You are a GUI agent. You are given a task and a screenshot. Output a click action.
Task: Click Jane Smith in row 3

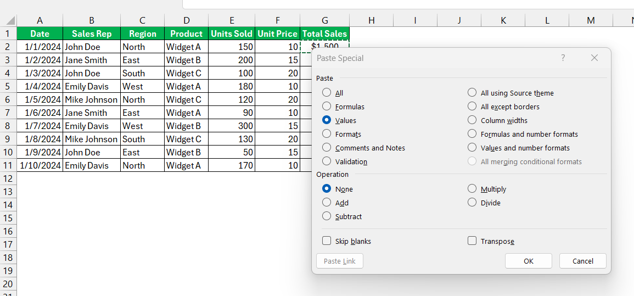pyautogui.click(x=92, y=60)
